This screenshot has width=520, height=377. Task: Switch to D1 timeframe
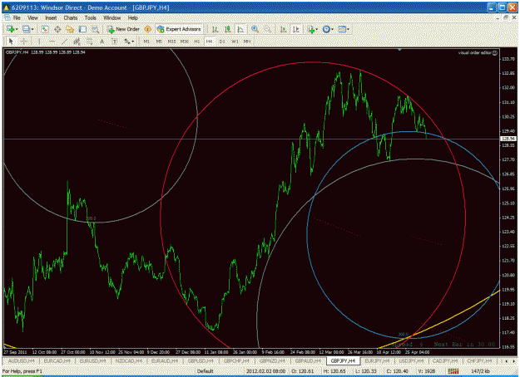point(222,42)
